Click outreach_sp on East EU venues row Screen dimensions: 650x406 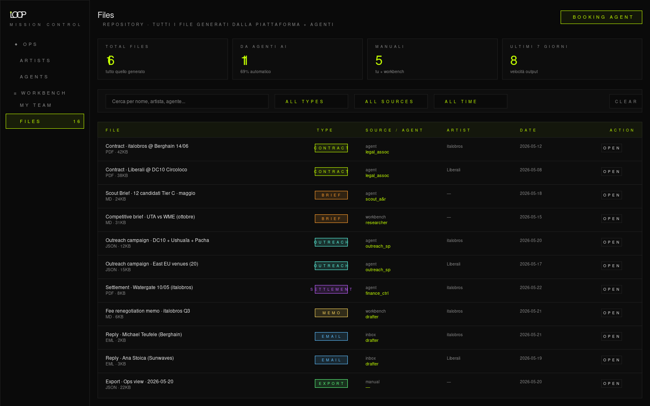(x=378, y=270)
